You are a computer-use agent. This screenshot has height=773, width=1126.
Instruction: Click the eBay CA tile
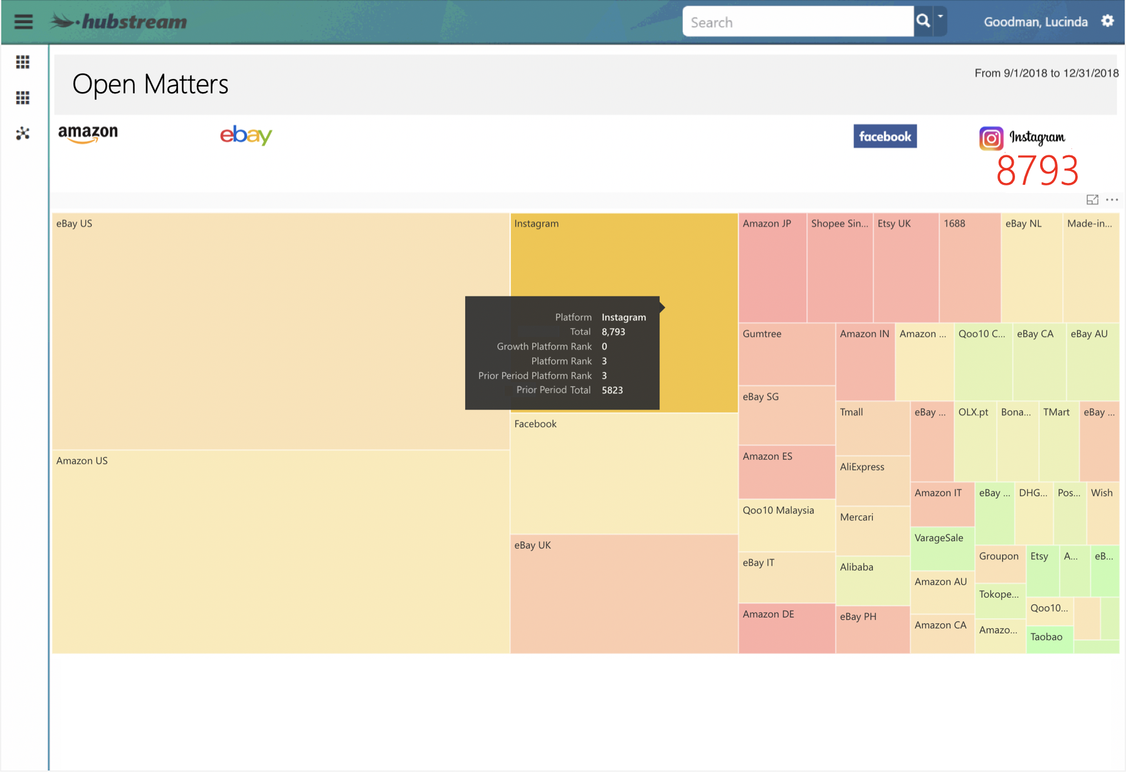1039,362
